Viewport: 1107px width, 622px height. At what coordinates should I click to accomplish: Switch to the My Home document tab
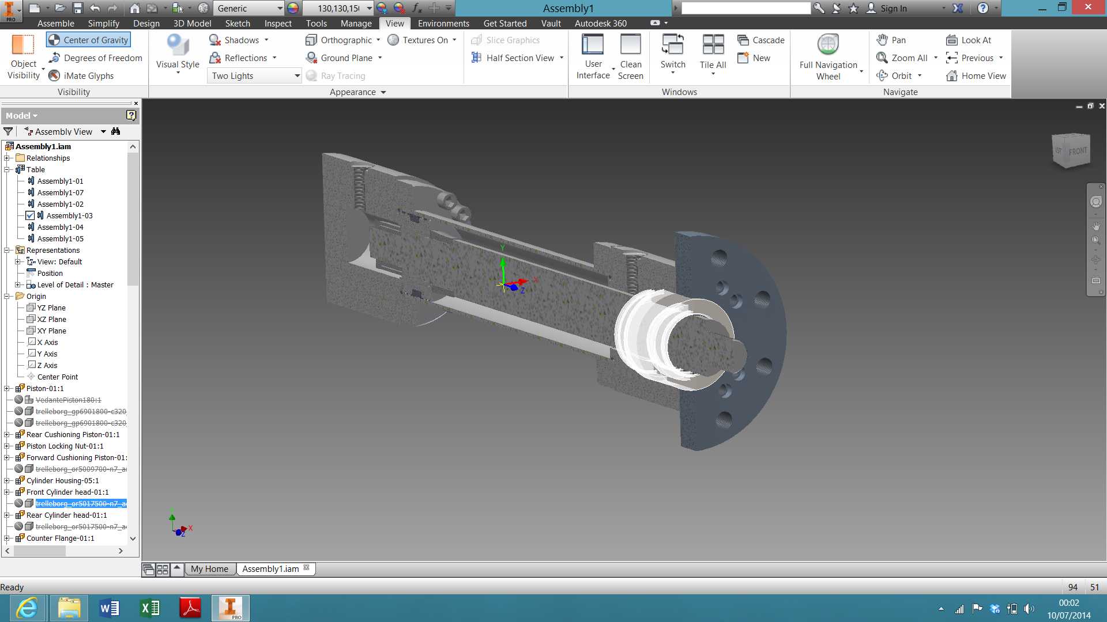[209, 568]
